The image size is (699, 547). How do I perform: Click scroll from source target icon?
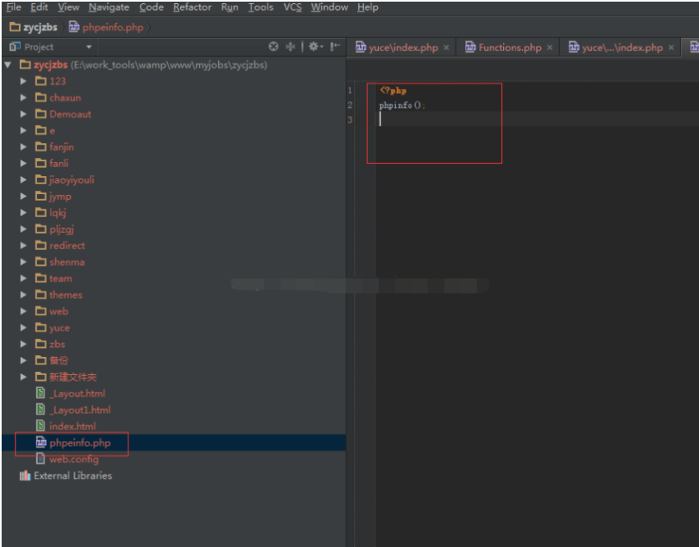pyautogui.click(x=273, y=46)
